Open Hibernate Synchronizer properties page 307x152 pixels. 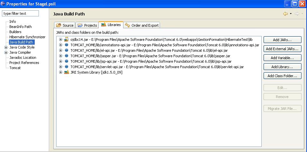[x=27, y=37]
